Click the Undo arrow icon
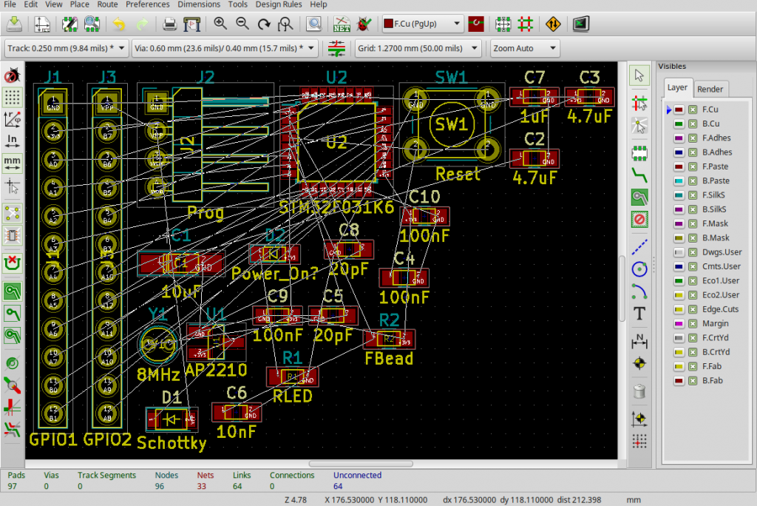757x506 pixels. pos(119,24)
